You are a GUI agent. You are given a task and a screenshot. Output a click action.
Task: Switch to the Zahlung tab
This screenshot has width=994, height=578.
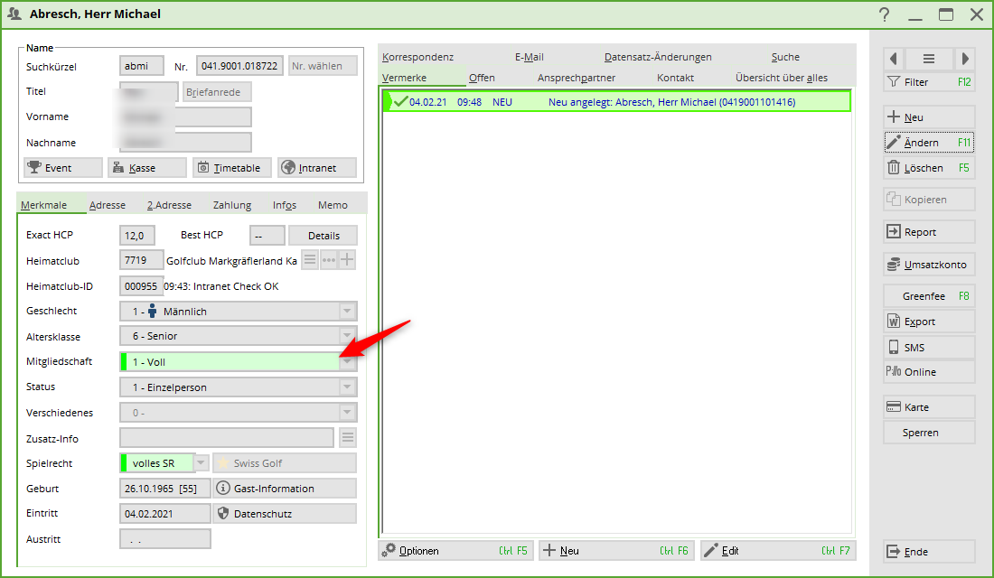pyautogui.click(x=232, y=205)
